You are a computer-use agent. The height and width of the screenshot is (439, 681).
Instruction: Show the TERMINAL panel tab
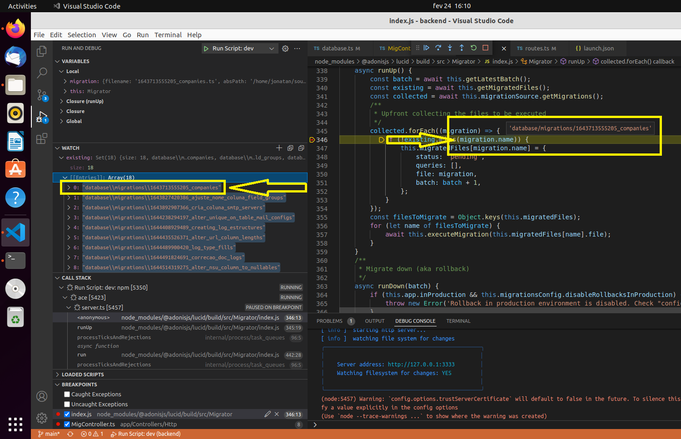click(458, 321)
